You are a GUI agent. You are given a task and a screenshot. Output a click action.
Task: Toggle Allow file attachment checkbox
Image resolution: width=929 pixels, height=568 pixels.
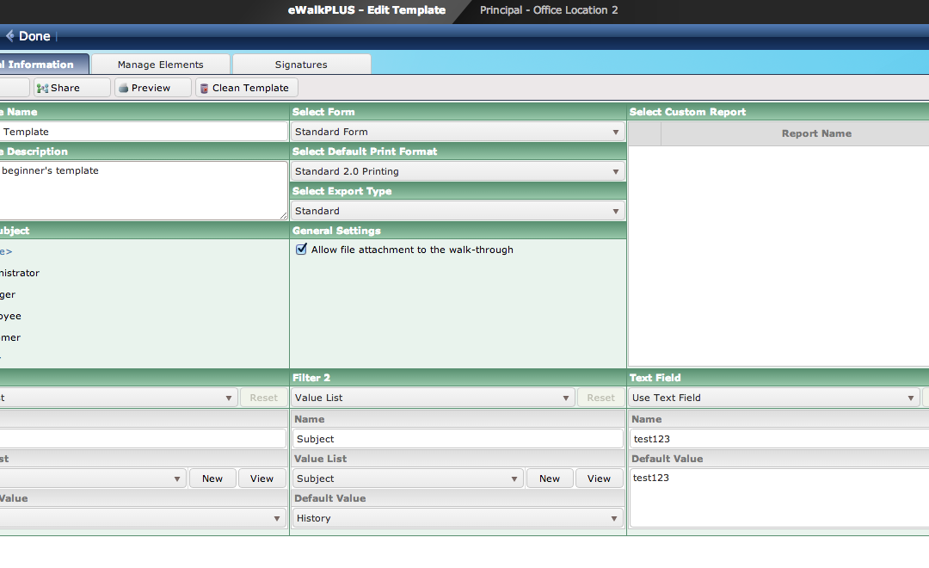[302, 249]
